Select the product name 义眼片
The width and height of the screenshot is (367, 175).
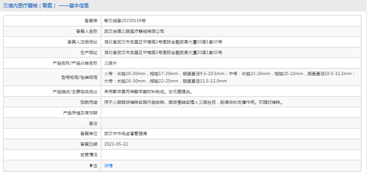pyautogui.click(x=111, y=63)
